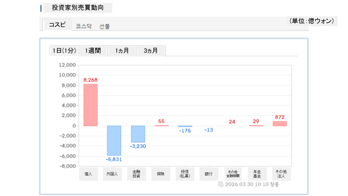Image resolution: width=348 pixels, height=196 pixels.
Task: Select the 投信(私募) category label
Action: [185, 174]
